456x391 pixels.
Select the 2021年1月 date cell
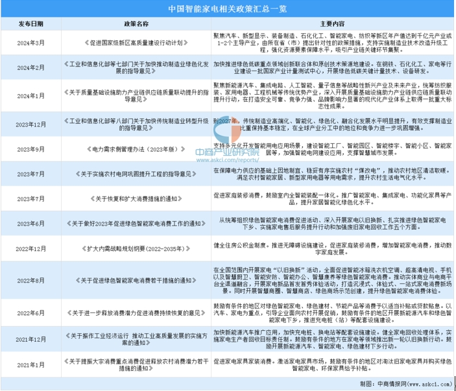click(x=31, y=365)
